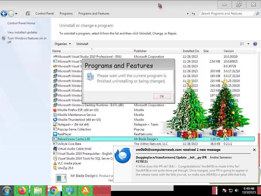Select WinZip 25.0 entry
261x196 pixels.
(66, 168)
